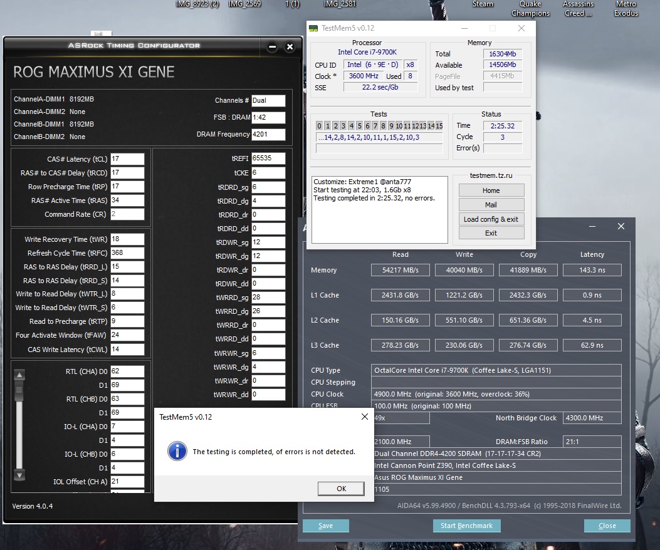Select test number 15 box in TestMem5
This screenshot has width=660, height=550.
(x=439, y=125)
